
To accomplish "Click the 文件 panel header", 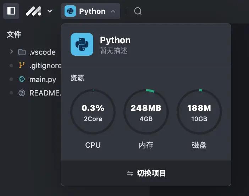I will click(14, 34).
